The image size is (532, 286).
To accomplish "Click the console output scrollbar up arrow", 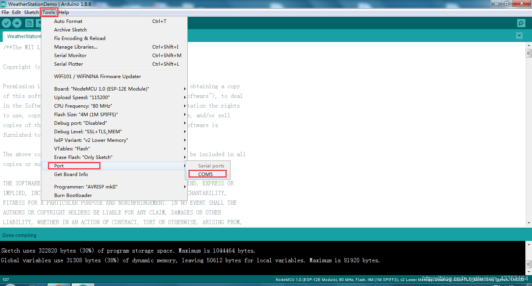I will 528,244.
